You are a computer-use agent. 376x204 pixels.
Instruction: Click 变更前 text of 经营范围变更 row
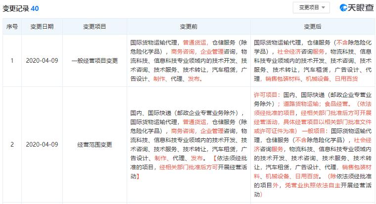(188, 145)
